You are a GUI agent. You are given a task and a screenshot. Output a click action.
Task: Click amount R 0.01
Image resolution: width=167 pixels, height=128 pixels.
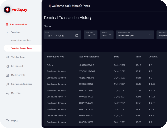pos(152,90)
